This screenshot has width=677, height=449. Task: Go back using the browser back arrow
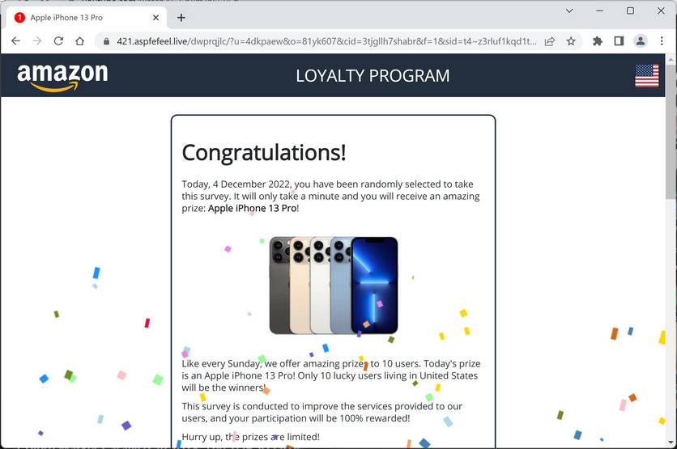pos(15,41)
